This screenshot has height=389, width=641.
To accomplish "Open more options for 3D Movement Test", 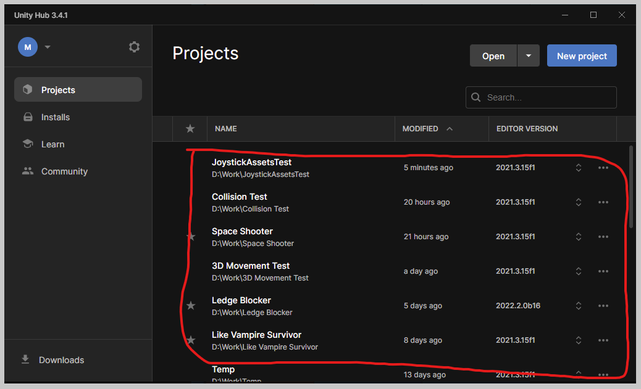I will tap(603, 271).
